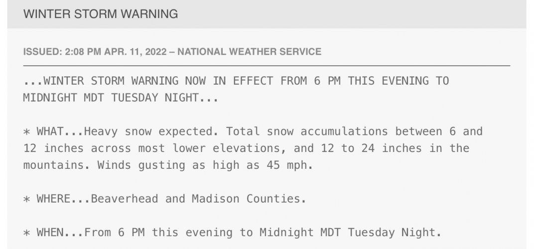This screenshot has width=534, height=249.
Task: Click the Total snow accumulations phrase
Action: [x=307, y=131]
